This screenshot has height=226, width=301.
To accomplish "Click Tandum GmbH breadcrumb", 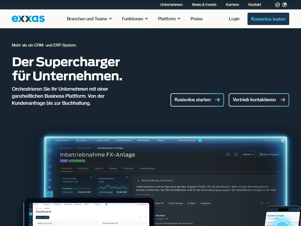I will (x=84, y=148).
